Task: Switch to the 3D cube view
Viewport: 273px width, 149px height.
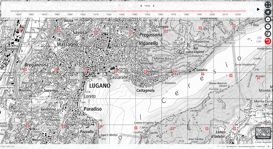Action: coord(268,34)
